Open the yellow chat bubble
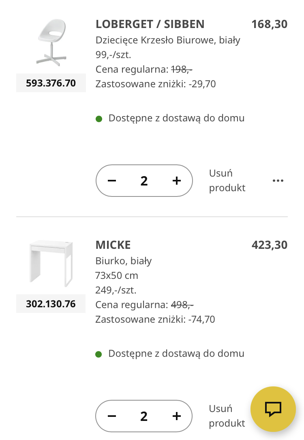 pyautogui.click(x=273, y=409)
